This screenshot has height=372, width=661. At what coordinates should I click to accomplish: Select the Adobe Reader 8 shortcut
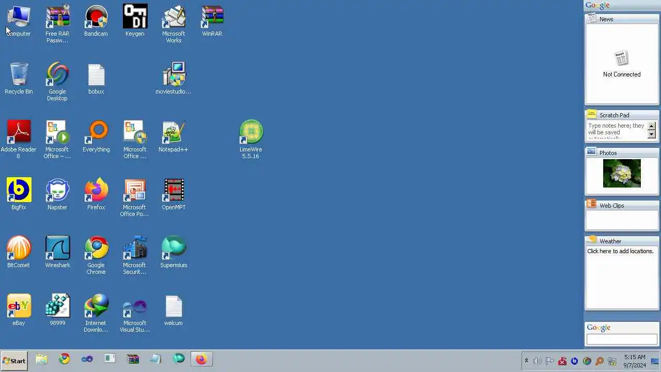(19, 139)
